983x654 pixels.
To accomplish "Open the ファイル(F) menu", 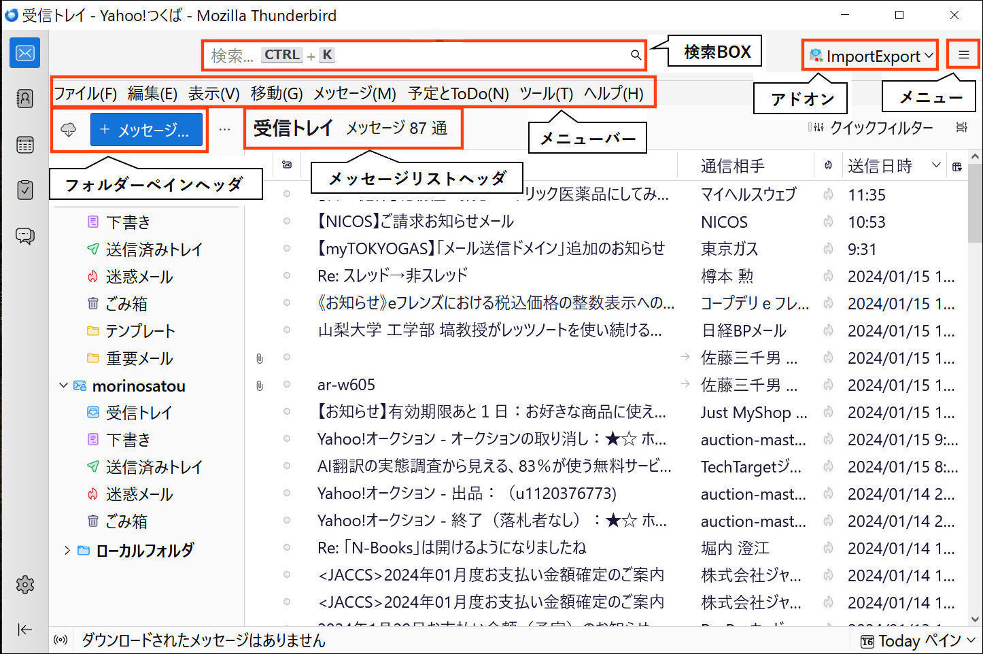I will point(85,93).
